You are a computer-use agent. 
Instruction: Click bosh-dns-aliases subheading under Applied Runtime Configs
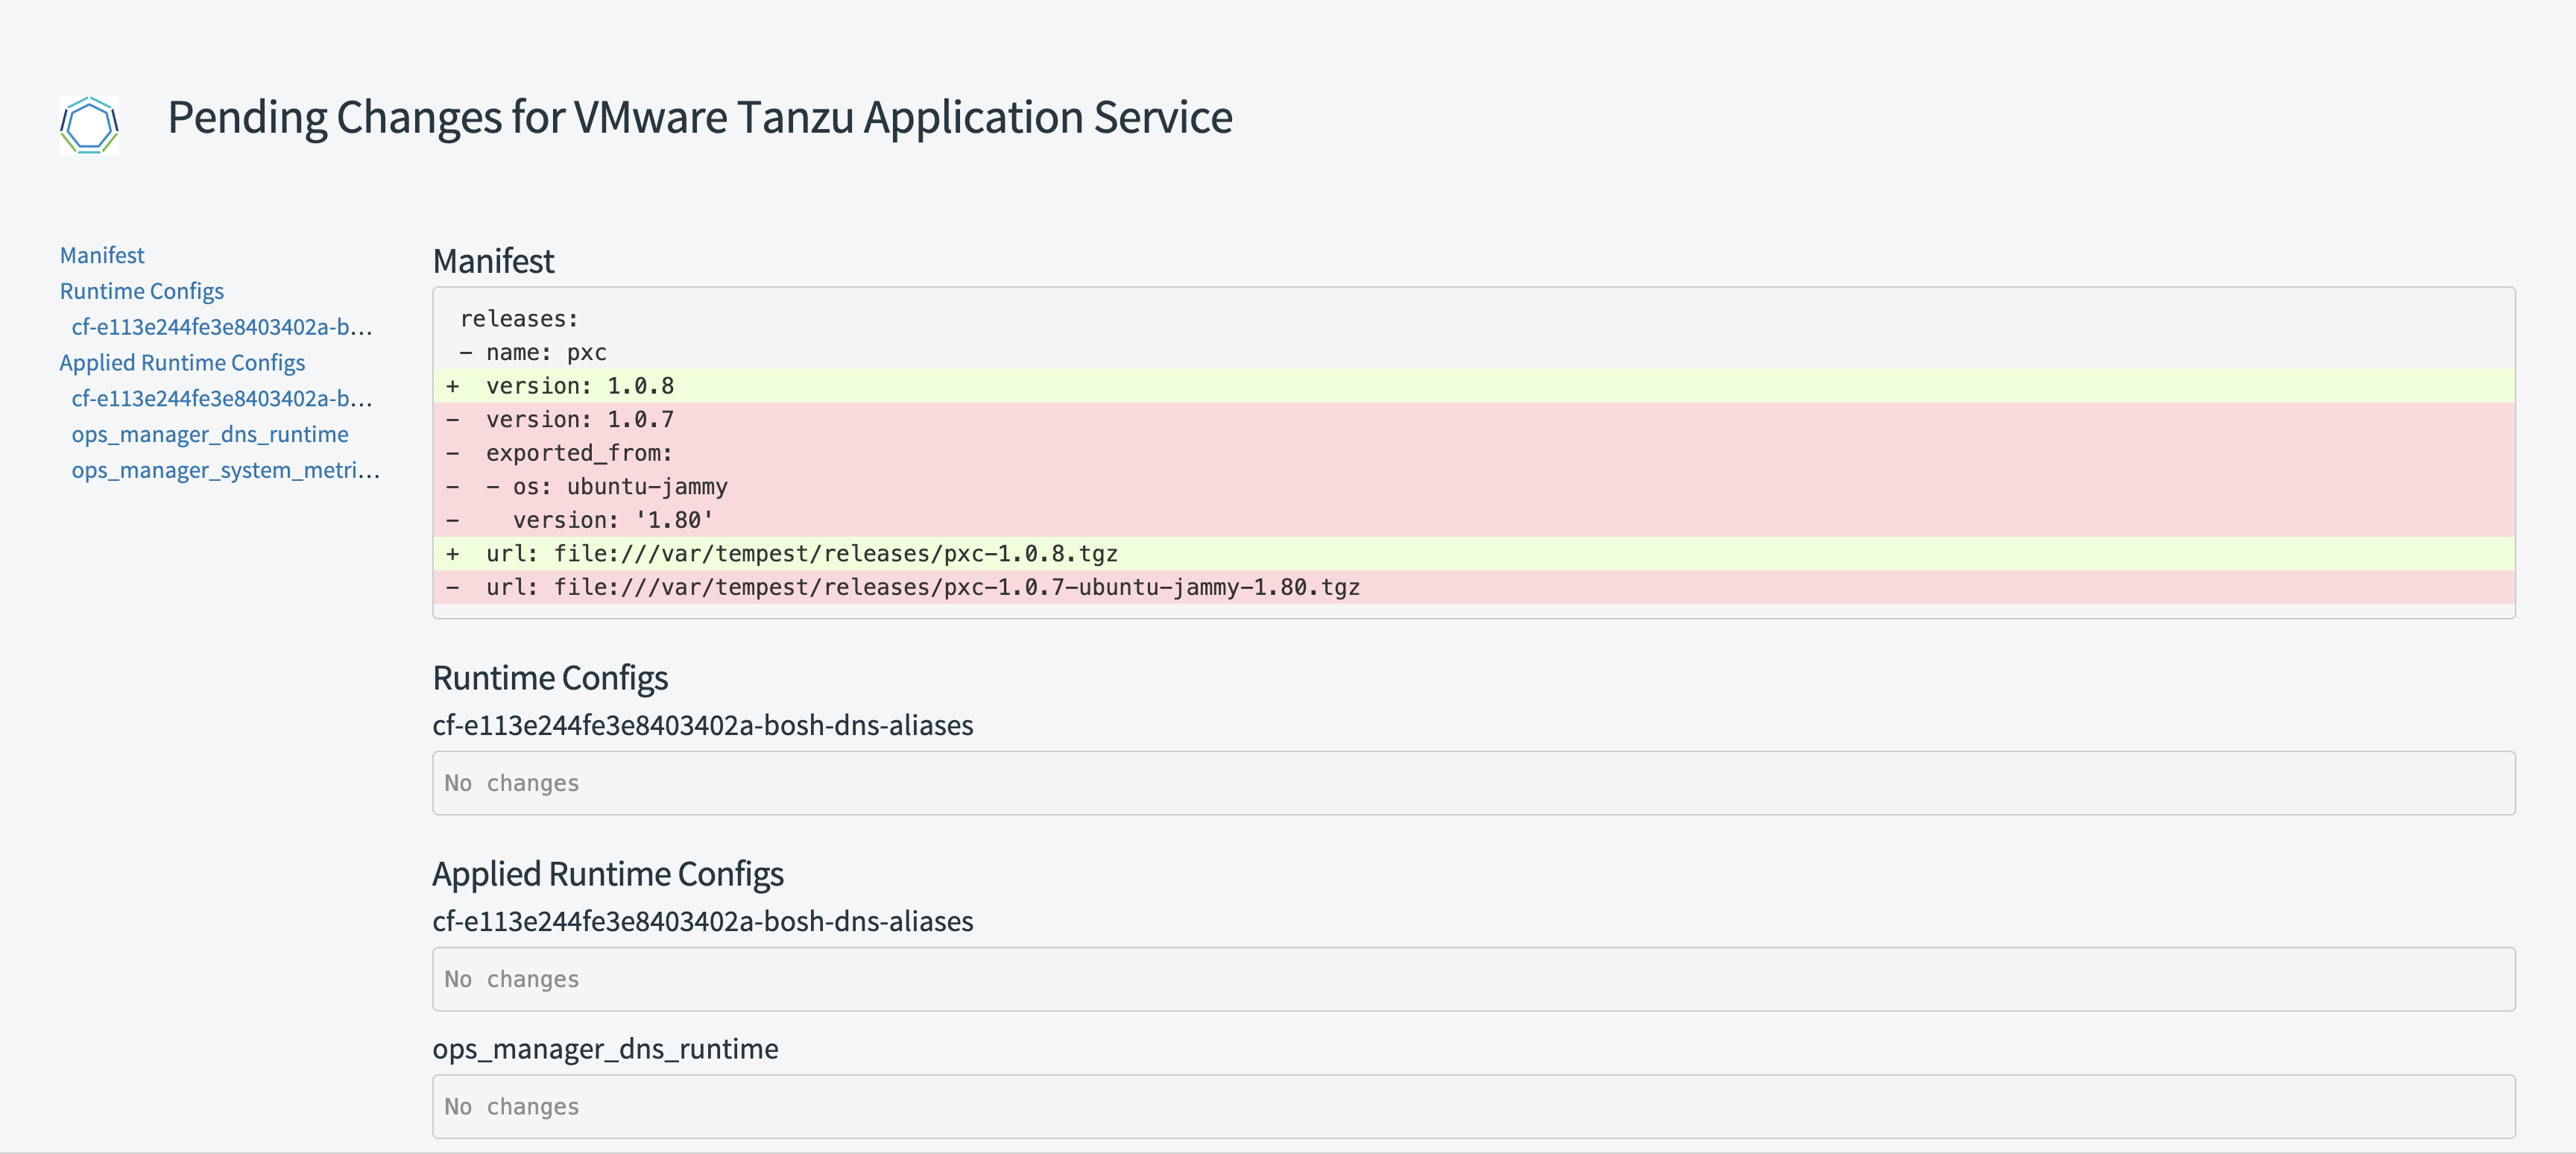(x=703, y=921)
